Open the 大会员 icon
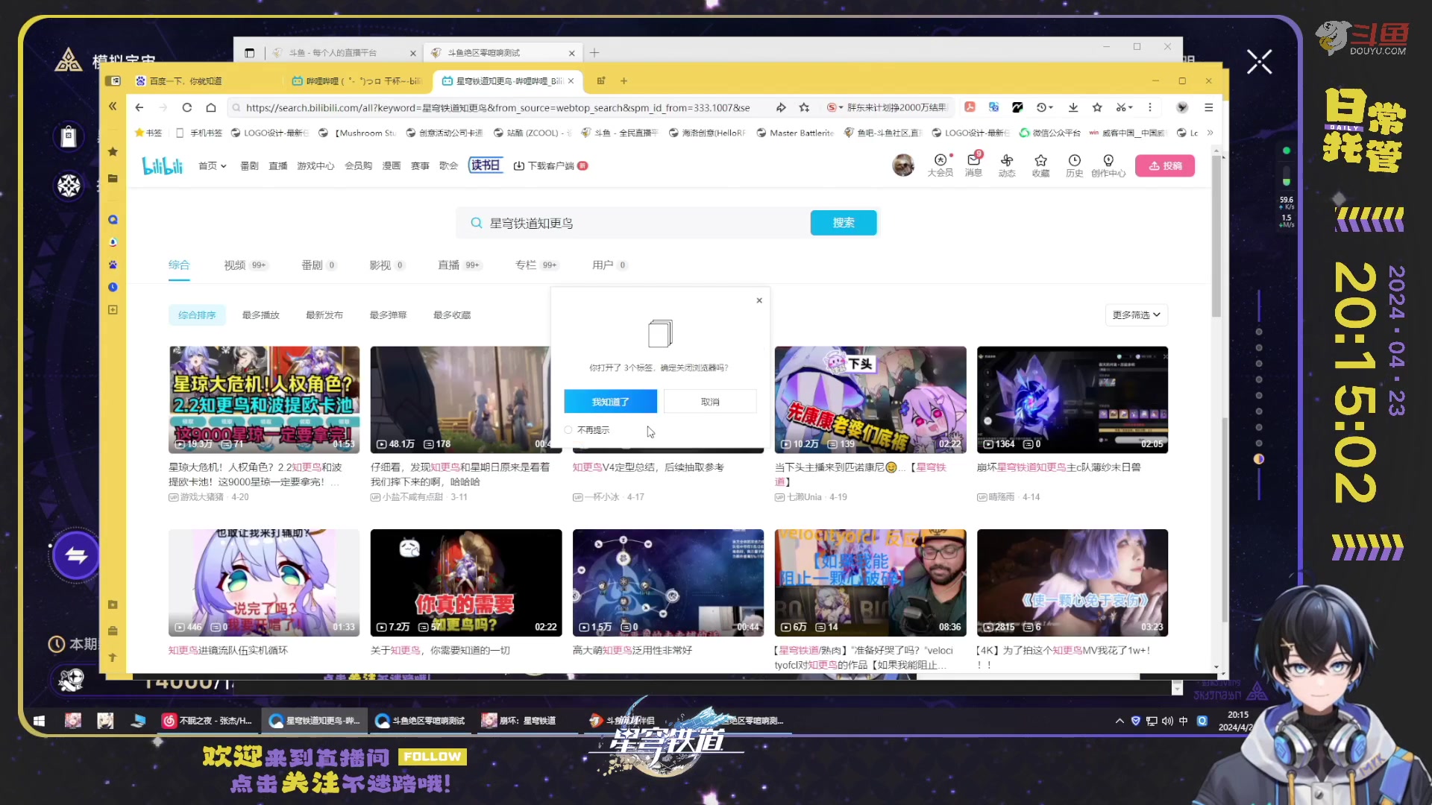 940,165
